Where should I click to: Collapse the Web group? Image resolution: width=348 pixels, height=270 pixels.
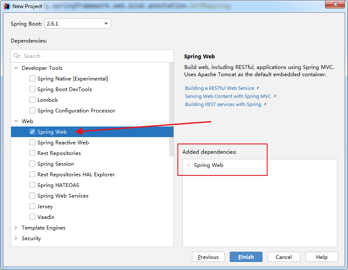click(x=16, y=121)
